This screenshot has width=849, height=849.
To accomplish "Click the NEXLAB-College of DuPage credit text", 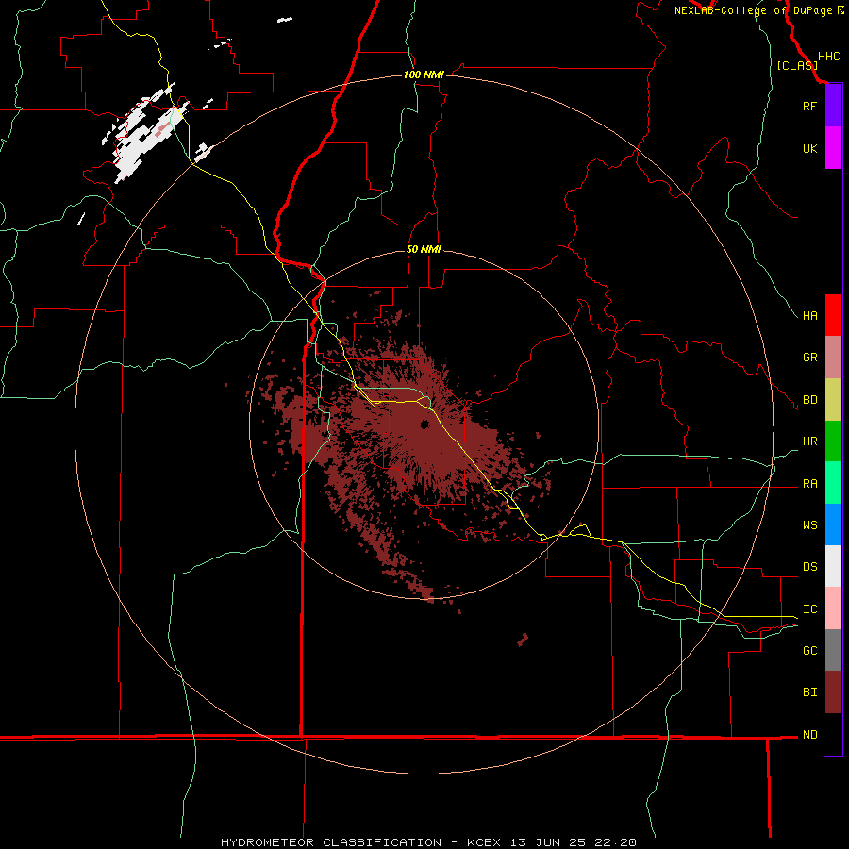I will [754, 10].
